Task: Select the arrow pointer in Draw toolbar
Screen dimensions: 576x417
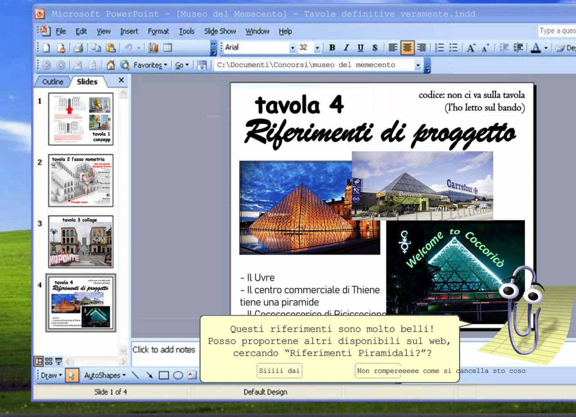Action: pos(71,375)
